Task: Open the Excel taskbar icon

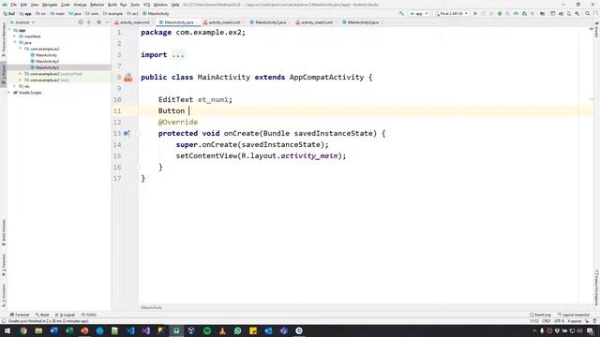Action: click(69, 330)
